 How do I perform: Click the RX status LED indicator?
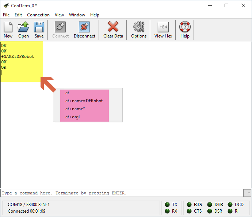click(x=167, y=211)
